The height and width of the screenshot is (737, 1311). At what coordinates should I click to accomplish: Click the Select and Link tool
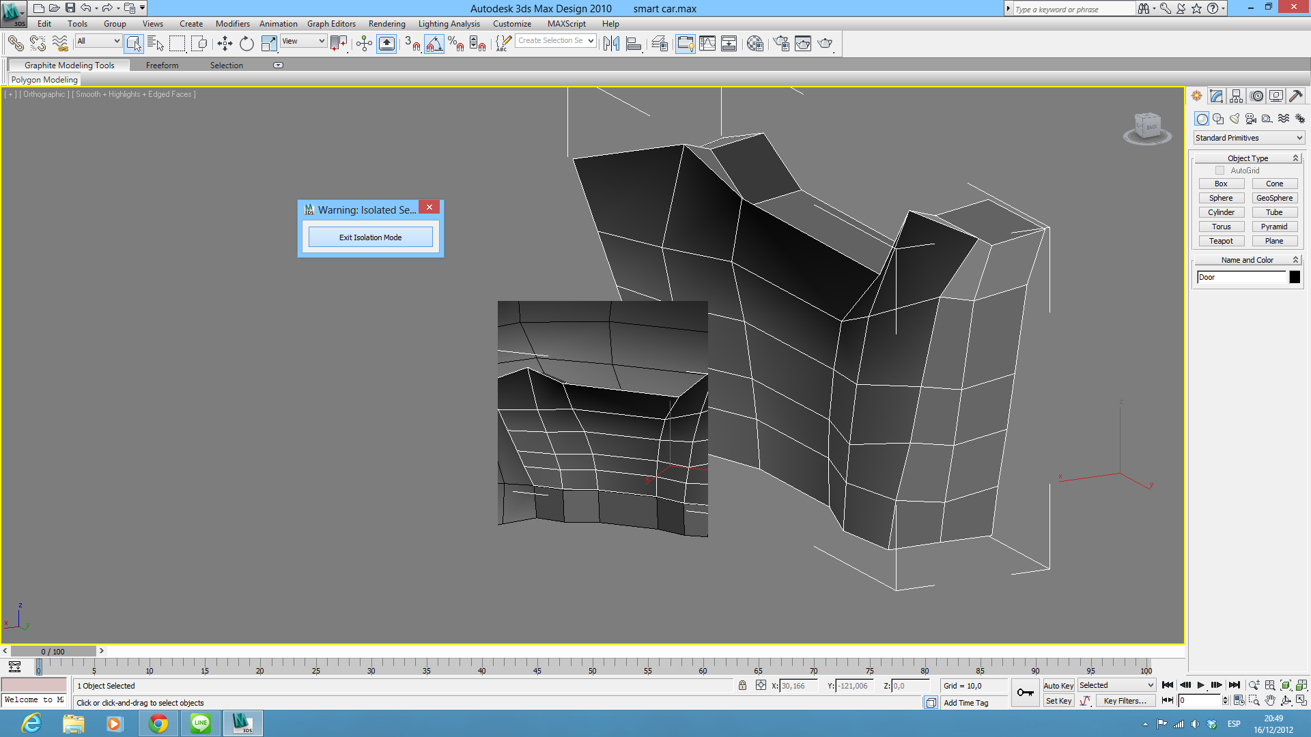(16, 44)
